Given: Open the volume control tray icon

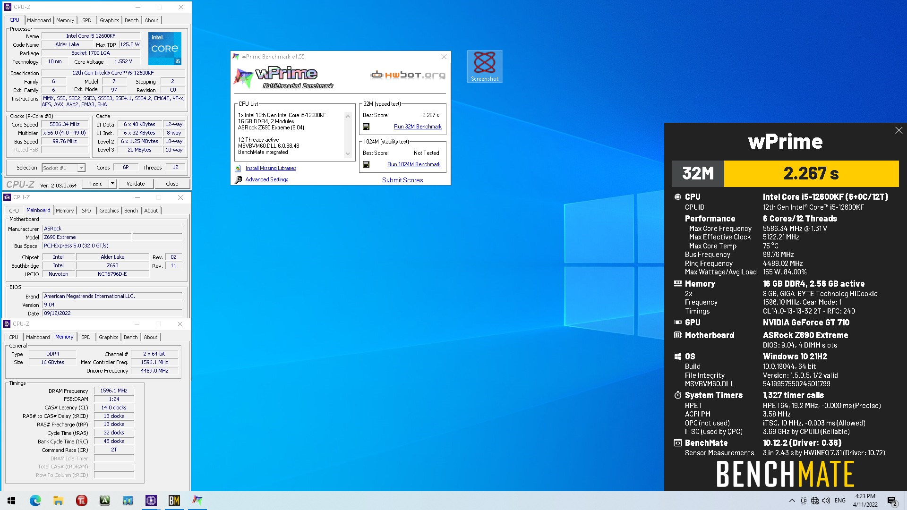Looking at the screenshot, I should [826, 501].
